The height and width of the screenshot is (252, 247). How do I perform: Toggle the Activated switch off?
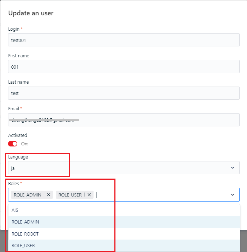pos(12,144)
